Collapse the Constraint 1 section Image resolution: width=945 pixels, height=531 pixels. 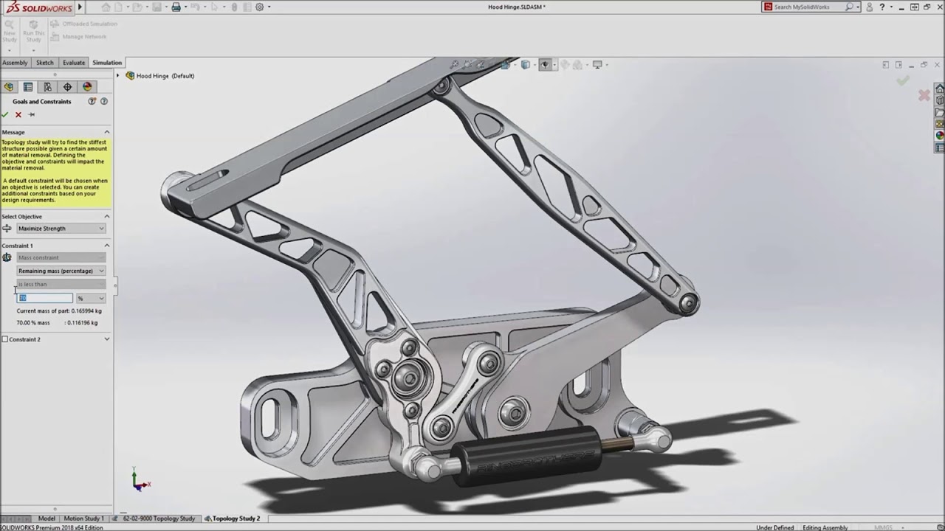click(106, 246)
